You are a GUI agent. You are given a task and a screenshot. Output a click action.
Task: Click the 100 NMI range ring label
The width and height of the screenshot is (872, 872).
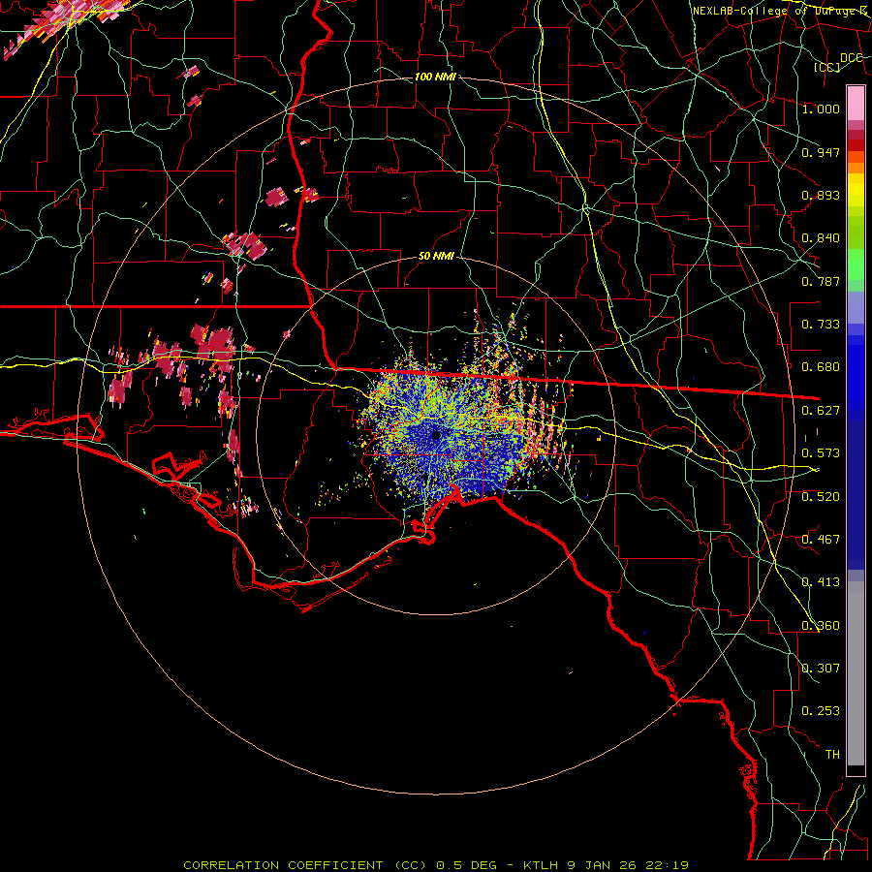point(435,77)
